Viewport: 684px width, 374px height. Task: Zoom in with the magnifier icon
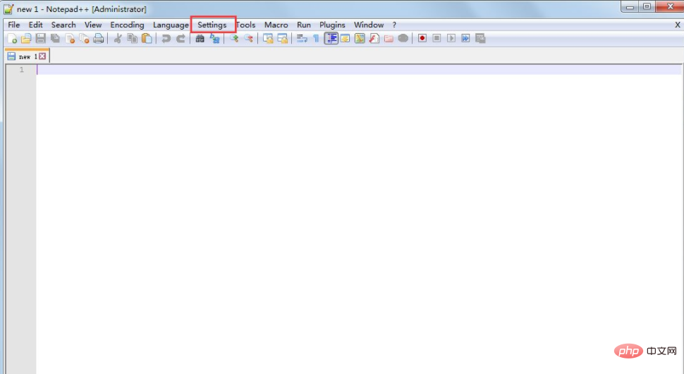(x=234, y=38)
